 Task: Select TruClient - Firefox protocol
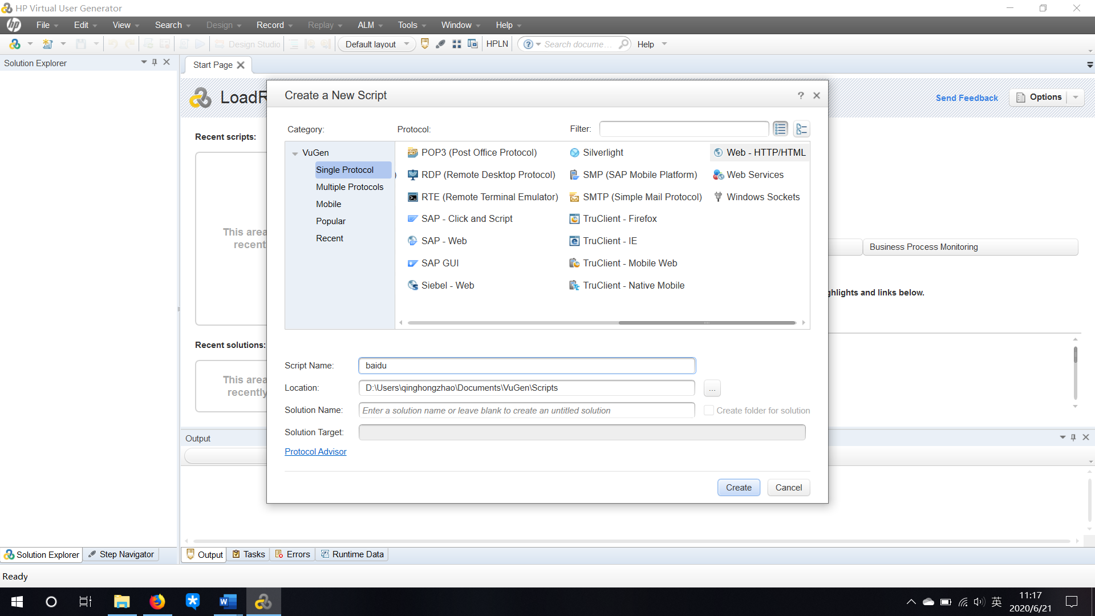coord(620,219)
